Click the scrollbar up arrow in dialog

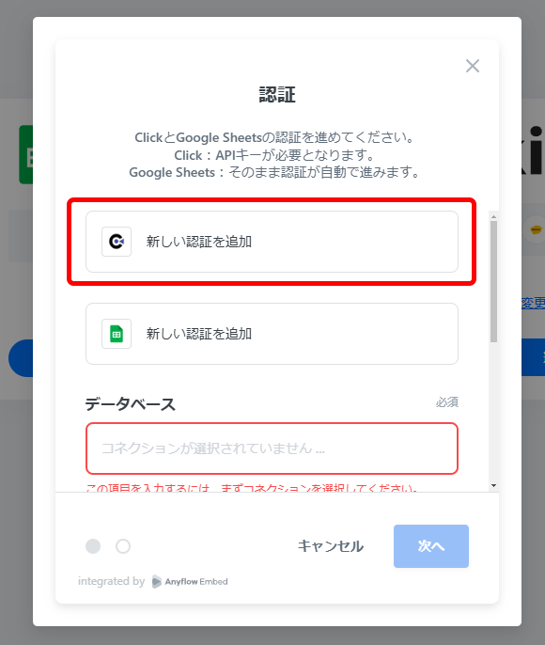493,216
